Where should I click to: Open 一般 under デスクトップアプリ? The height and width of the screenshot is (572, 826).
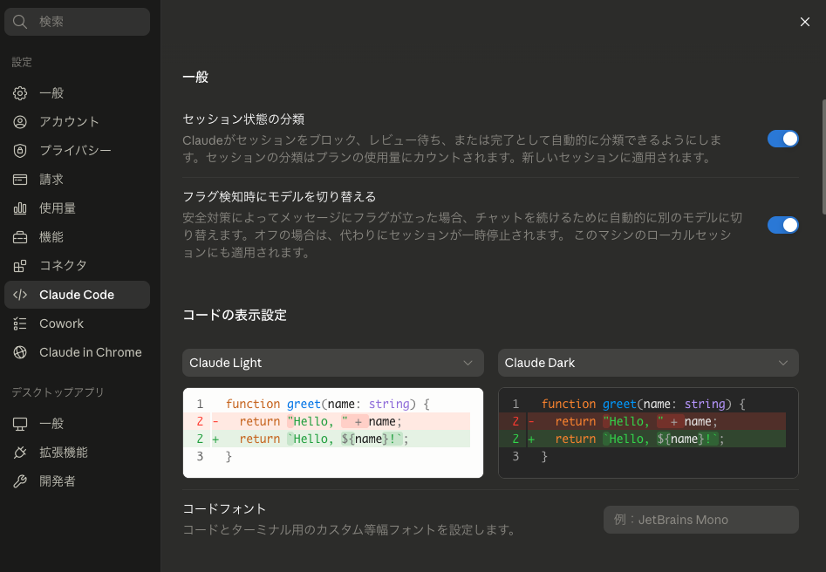coord(77,424)
